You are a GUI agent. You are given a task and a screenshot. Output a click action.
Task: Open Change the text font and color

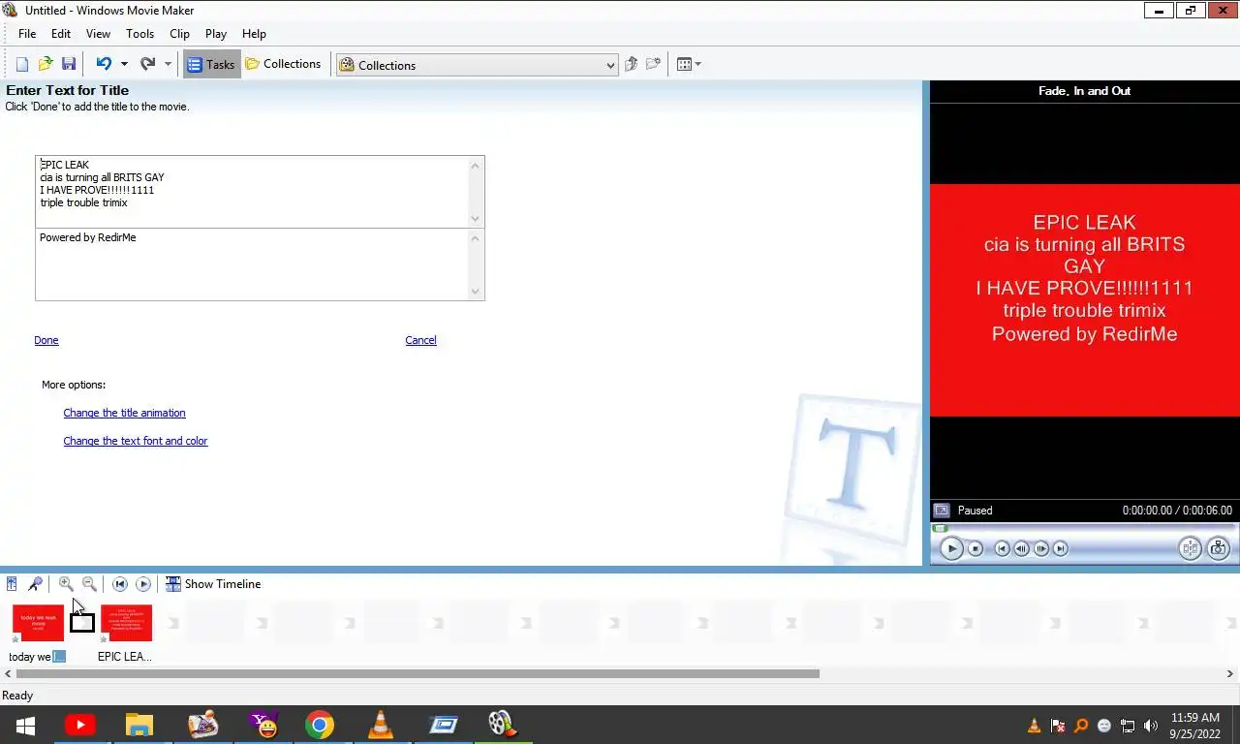[136, 441]
